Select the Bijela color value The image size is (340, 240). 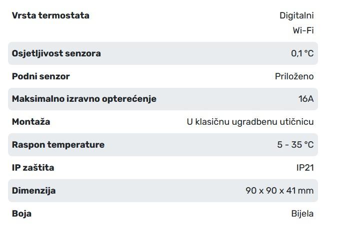302,214
